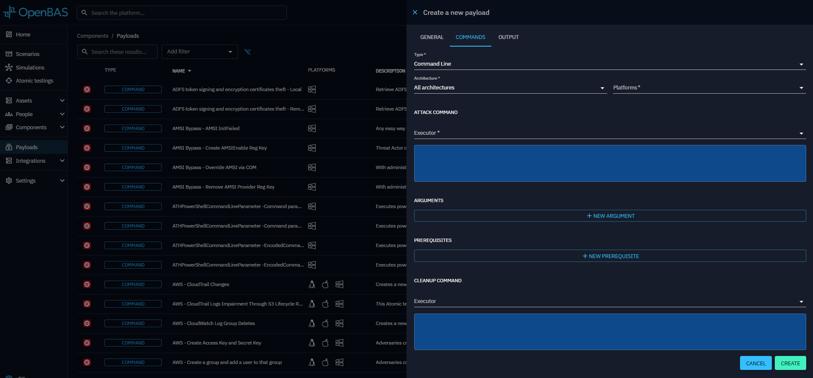Click the Components icon in sidebar
Screen dimensions: 813x378
tap(9, 128)
